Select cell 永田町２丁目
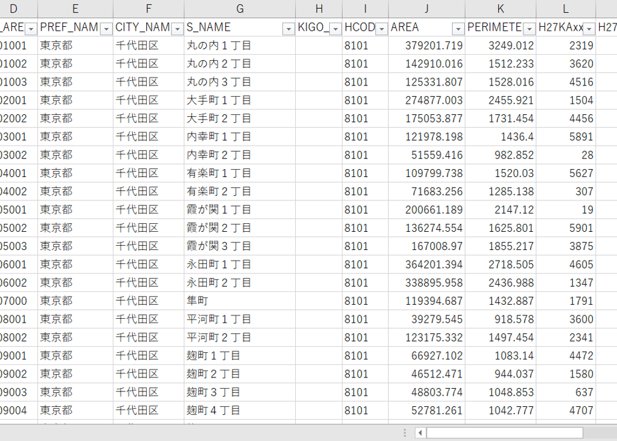 (x=240, y=283)
